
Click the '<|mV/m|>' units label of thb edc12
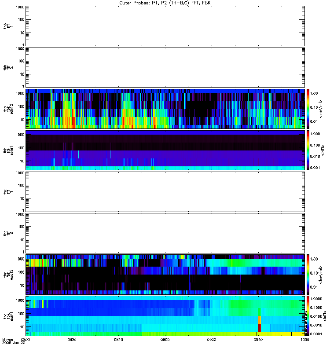tap(321, 109)
